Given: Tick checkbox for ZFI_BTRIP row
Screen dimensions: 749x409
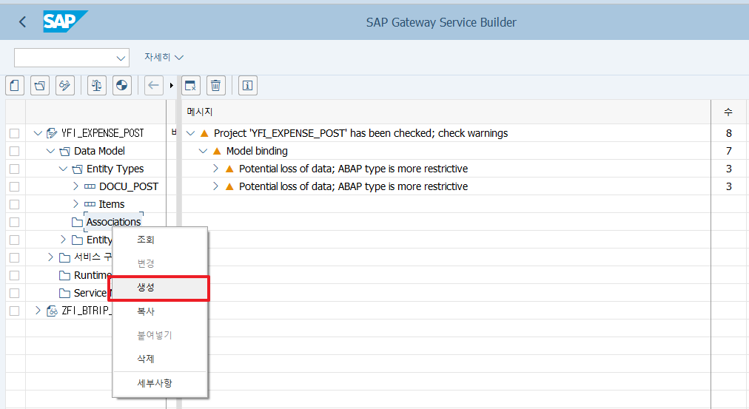Looking at the screenshot, I should pyautogui.click(x=14, y=311).
